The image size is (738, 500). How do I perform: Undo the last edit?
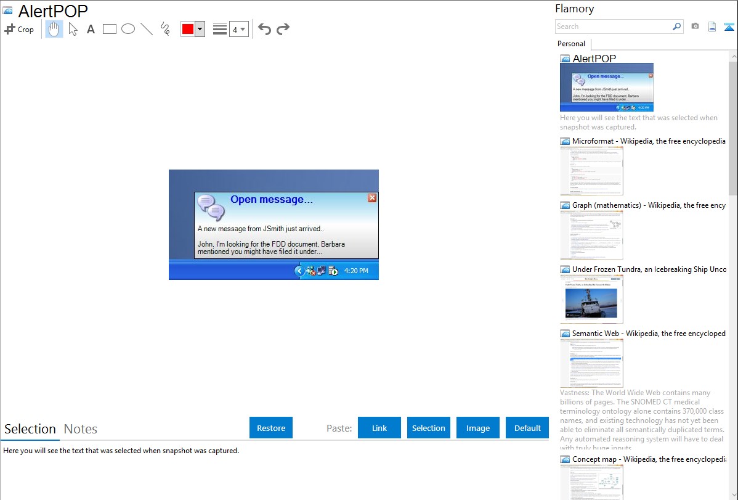point(264,29)
